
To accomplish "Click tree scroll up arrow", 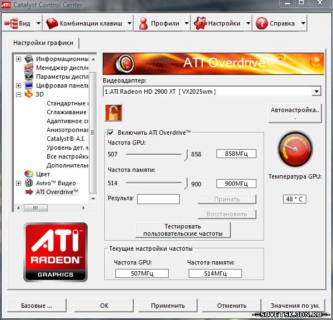I will pos(93,59).
